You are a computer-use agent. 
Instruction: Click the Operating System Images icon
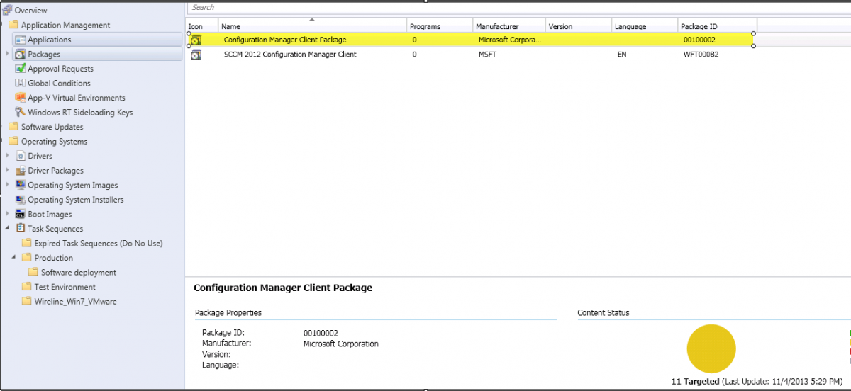point(21,185)
